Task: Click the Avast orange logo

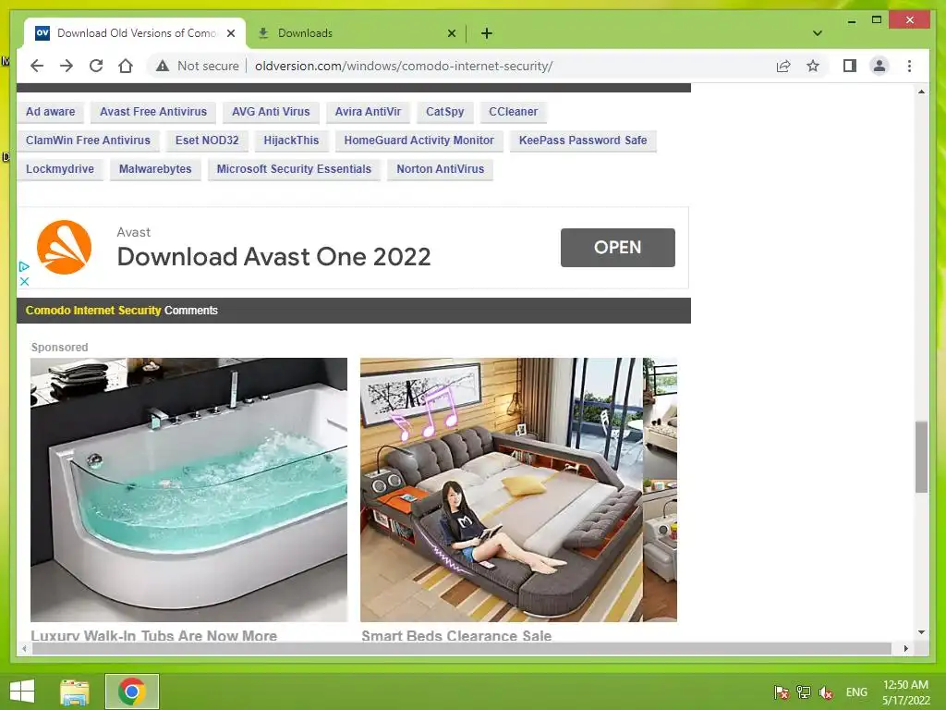Action: pyautogui.click(x=64, y=247)
